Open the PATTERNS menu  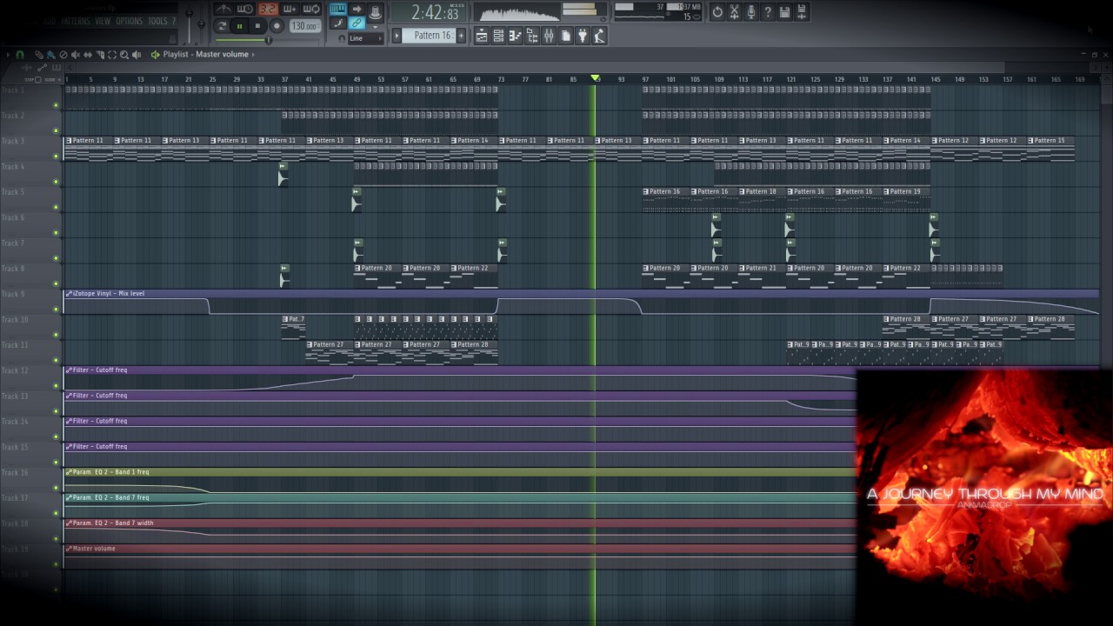(75, 21)
